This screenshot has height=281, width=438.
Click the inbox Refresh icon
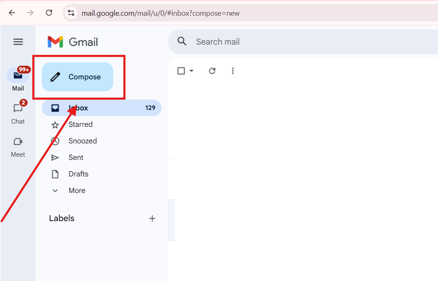point(212,71)
